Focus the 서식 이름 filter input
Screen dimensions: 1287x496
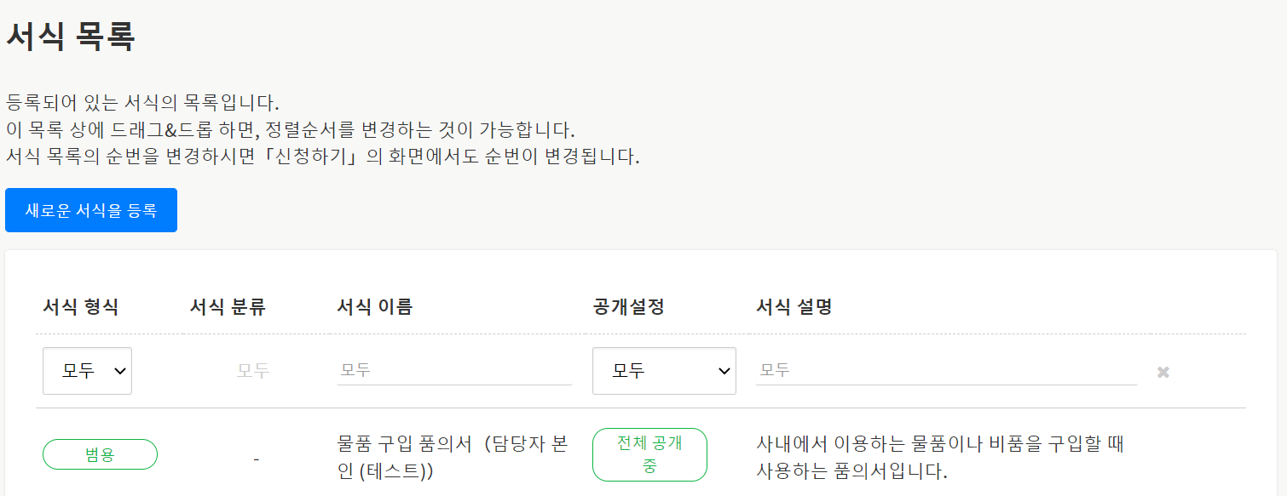[x=453, y=370]
